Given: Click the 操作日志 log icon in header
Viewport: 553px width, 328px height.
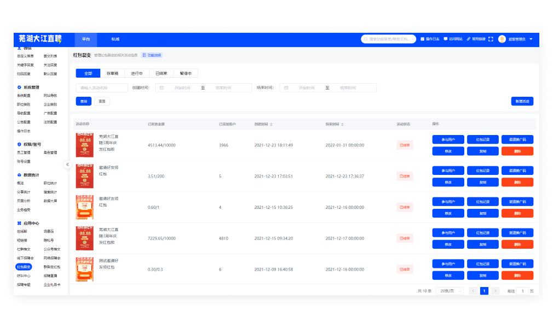Looking at the screenshot, I should click(422, 39).
